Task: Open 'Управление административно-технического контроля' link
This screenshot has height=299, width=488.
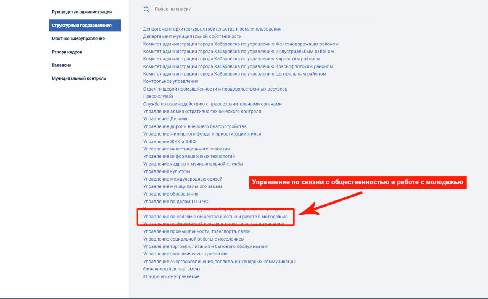Action: (x=202, y=112)
